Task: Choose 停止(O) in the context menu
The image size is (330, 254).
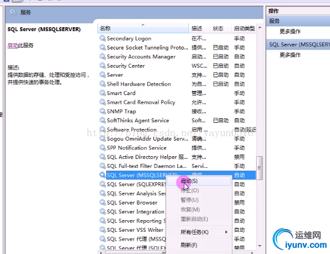Action: 199,191
